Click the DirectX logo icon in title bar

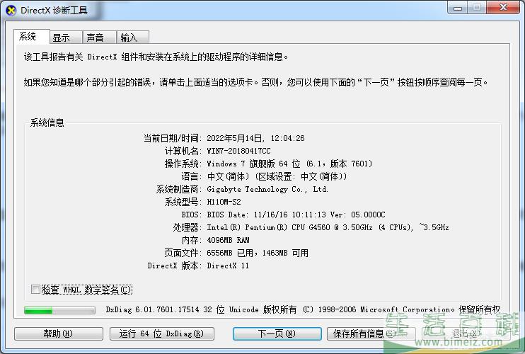11,11
